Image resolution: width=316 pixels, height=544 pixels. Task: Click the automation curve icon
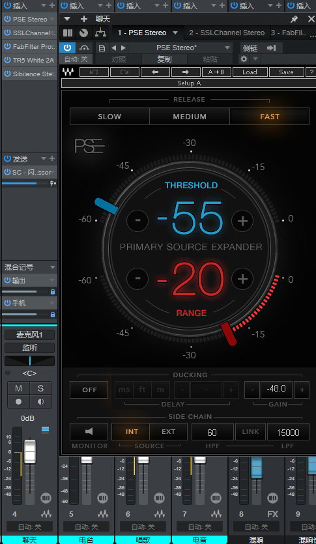(x=84, y=48)
